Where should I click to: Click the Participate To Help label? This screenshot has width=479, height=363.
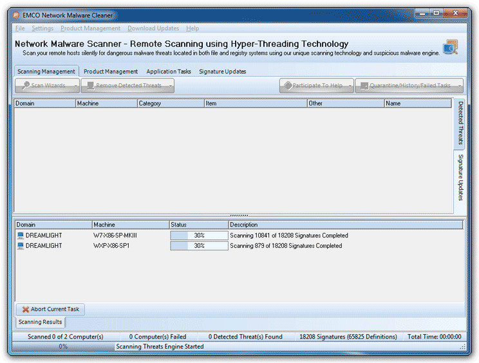tap(317, 86)
